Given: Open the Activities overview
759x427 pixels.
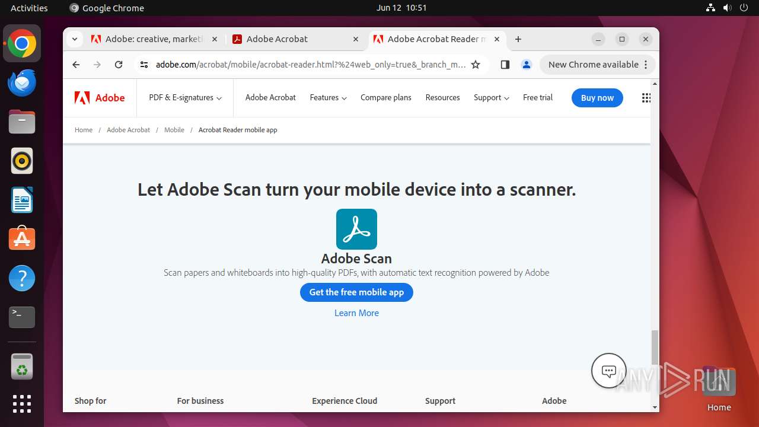Looking at the screenshot, I should click(x=29, y=8).
